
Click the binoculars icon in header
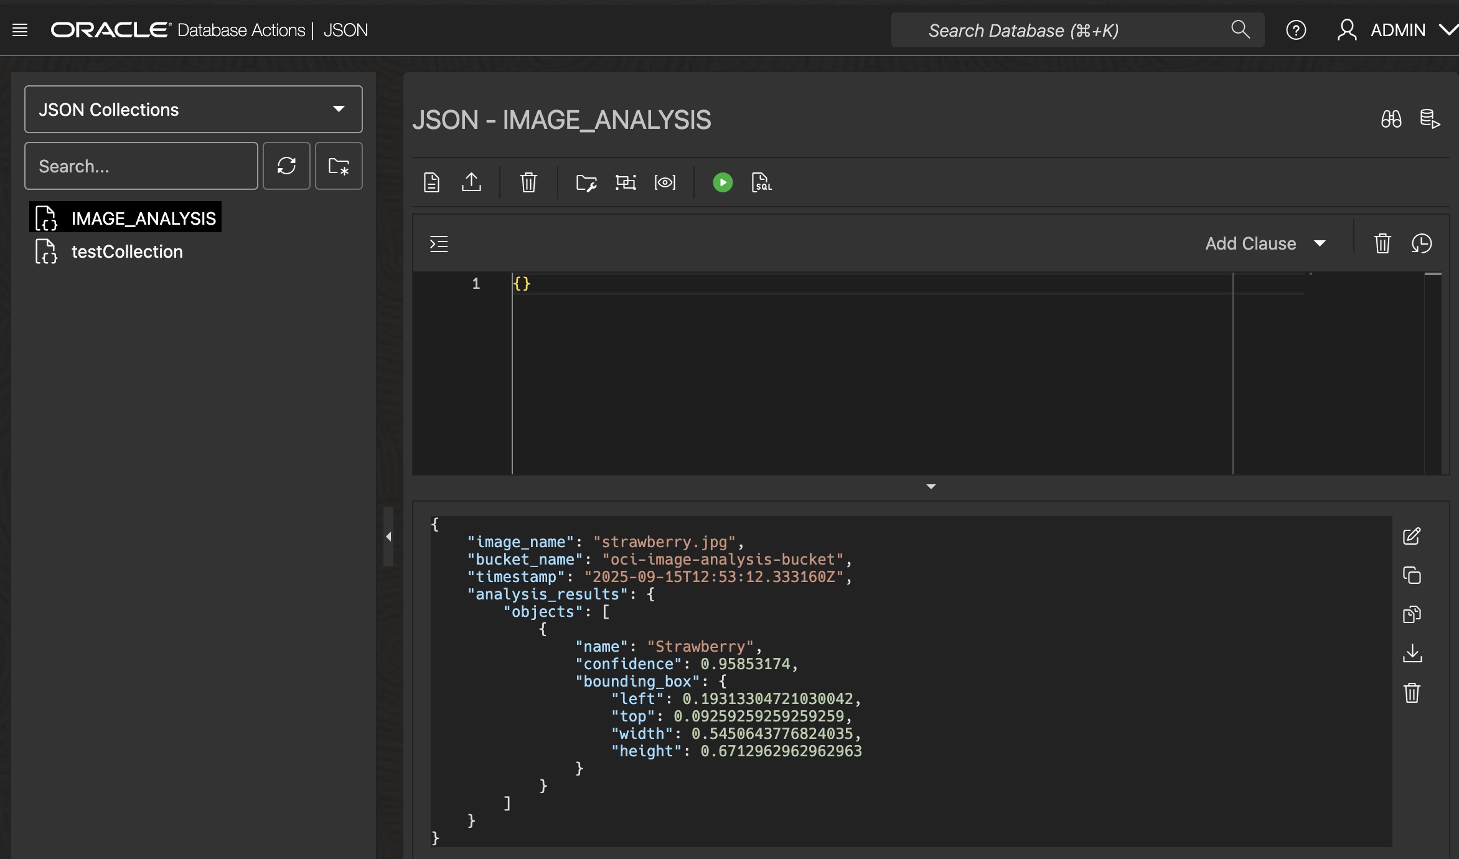(1391, 119)
